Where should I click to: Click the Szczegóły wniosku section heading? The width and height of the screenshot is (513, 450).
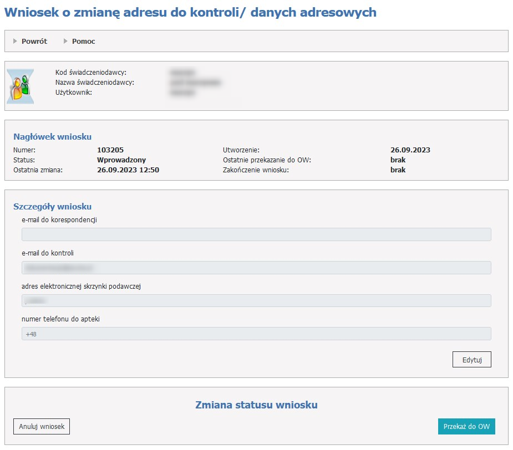pos(52,207)
